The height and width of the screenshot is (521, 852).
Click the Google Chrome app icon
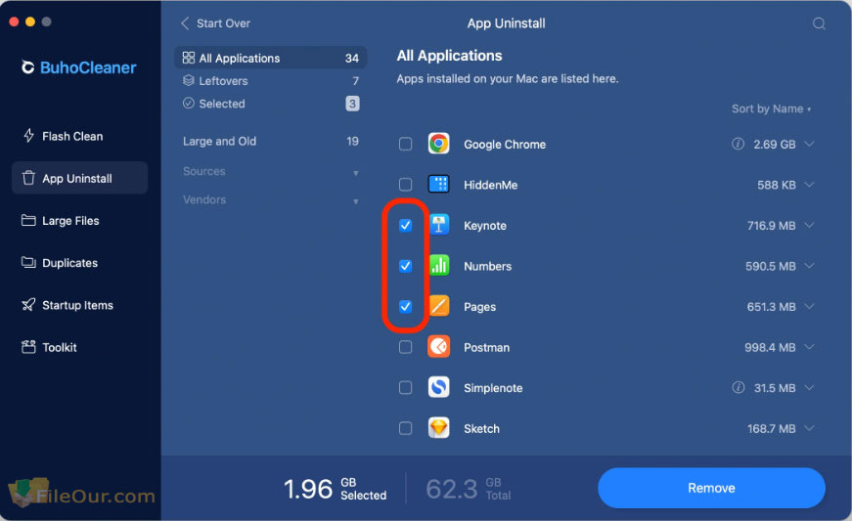438,144
